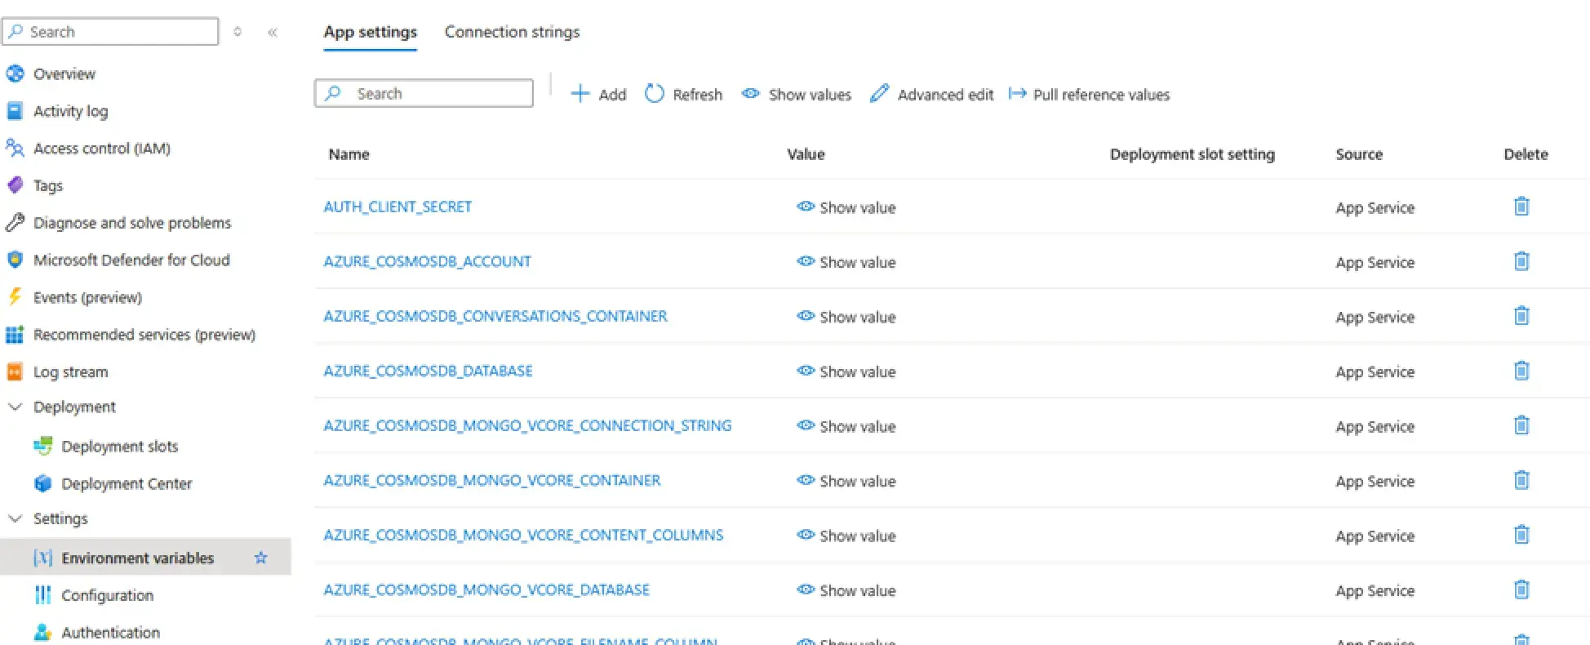
Task: Open the AZURE_COSMOSDB_ACCOUNT setting link
Action: 427,261
